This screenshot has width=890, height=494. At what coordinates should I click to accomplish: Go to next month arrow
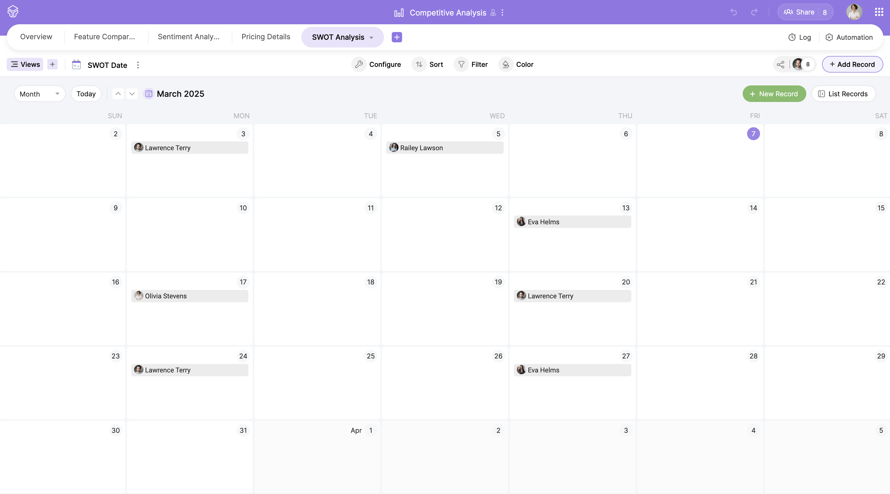coord(132,93)
